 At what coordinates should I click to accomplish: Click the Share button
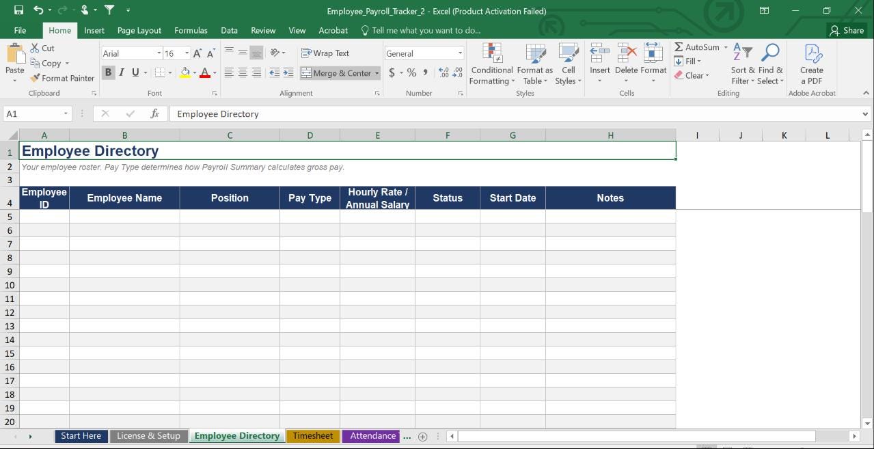(847, 30)
